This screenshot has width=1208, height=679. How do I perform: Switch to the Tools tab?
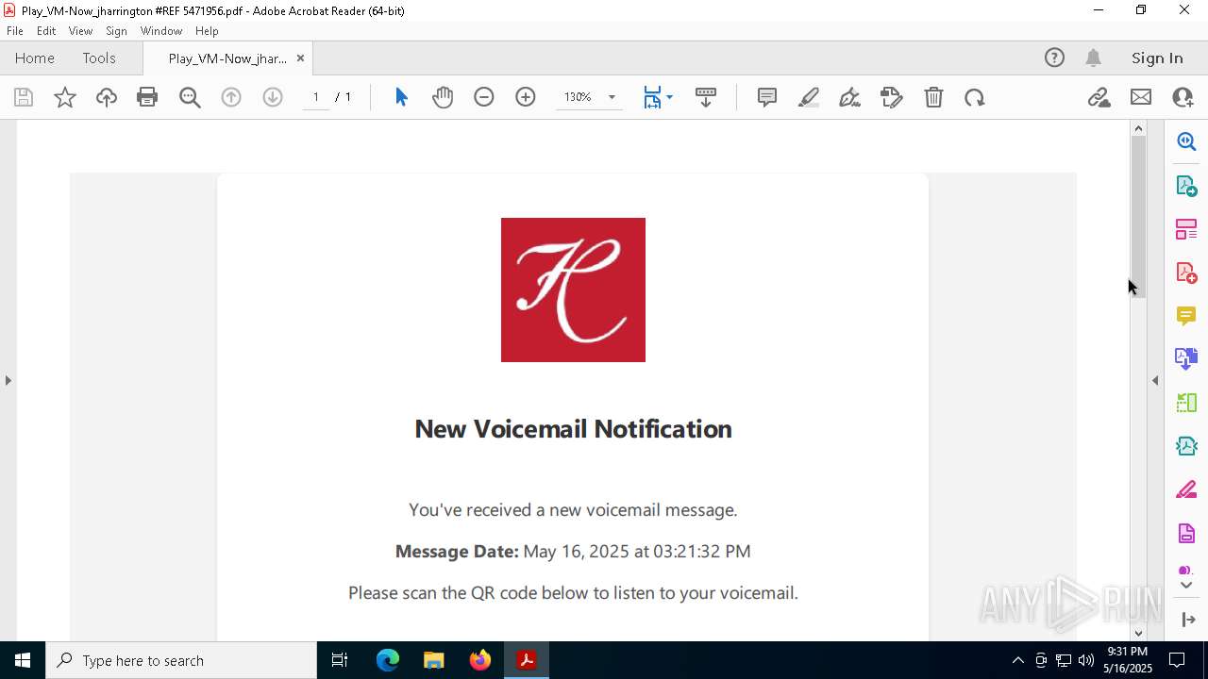(x=99, y=58)
